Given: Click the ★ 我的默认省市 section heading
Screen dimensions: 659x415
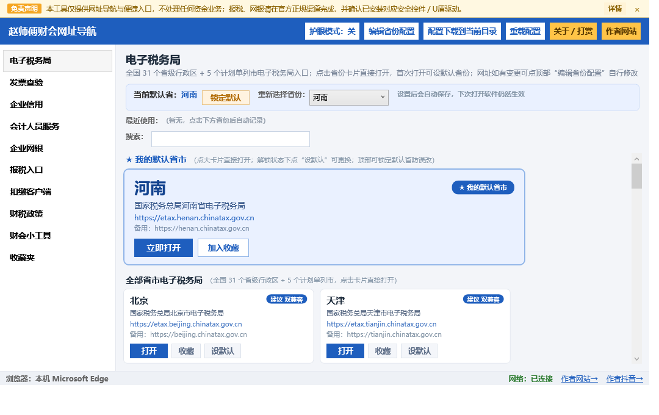Looking at the screenshot, I should pyautogui.click(x=156, y=160).
